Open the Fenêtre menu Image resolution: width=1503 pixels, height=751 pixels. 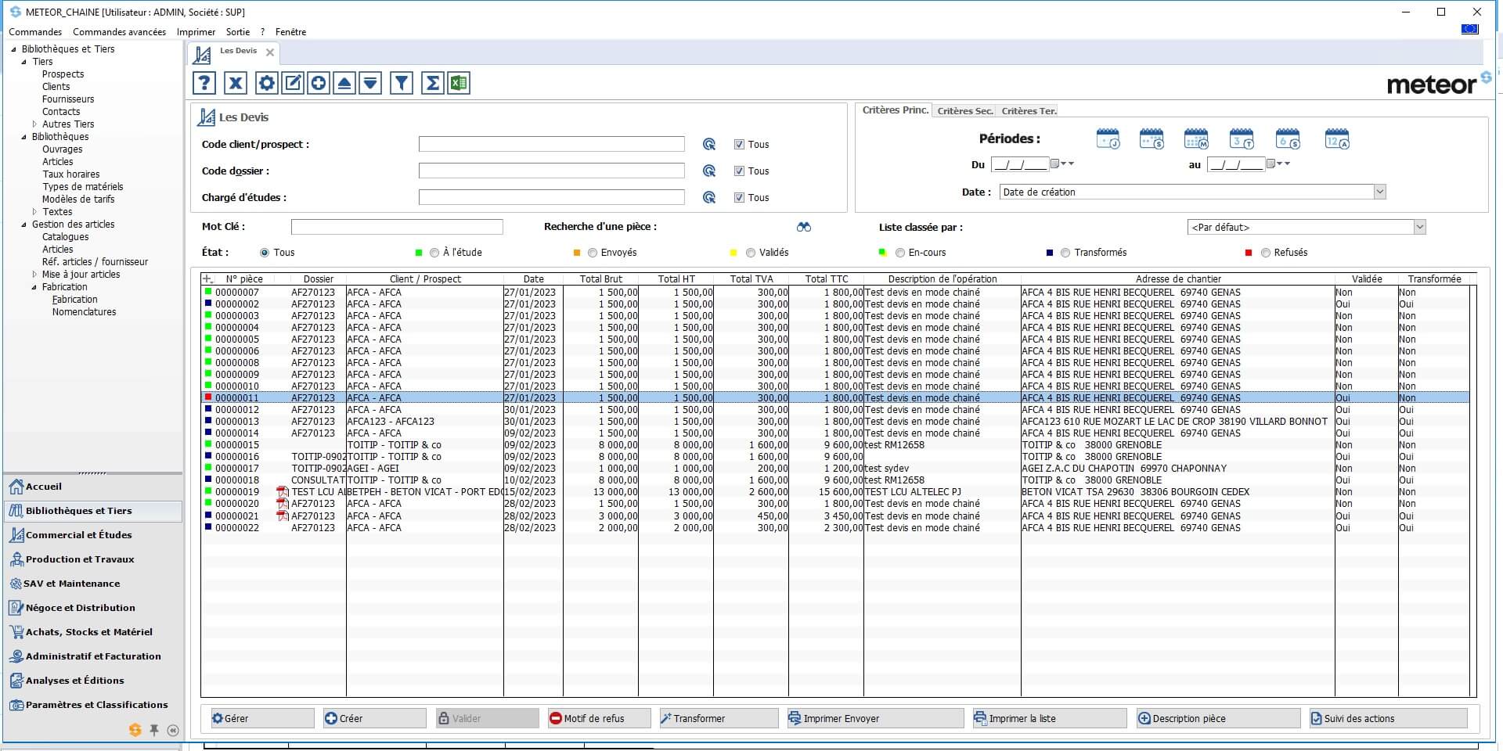coord(290,32)
